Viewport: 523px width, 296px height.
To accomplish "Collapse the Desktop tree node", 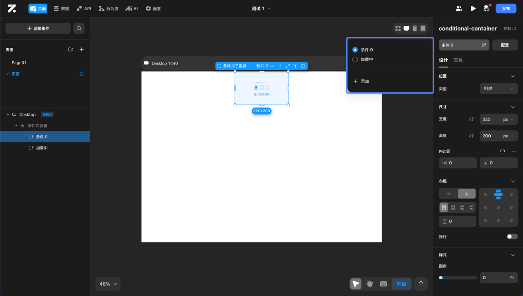I will point(8,115).
